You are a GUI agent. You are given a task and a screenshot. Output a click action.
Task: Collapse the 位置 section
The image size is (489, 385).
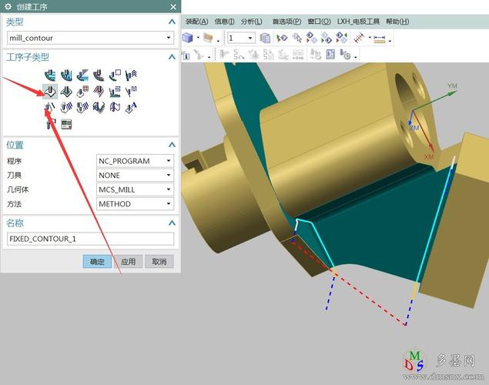pos(172,145)
